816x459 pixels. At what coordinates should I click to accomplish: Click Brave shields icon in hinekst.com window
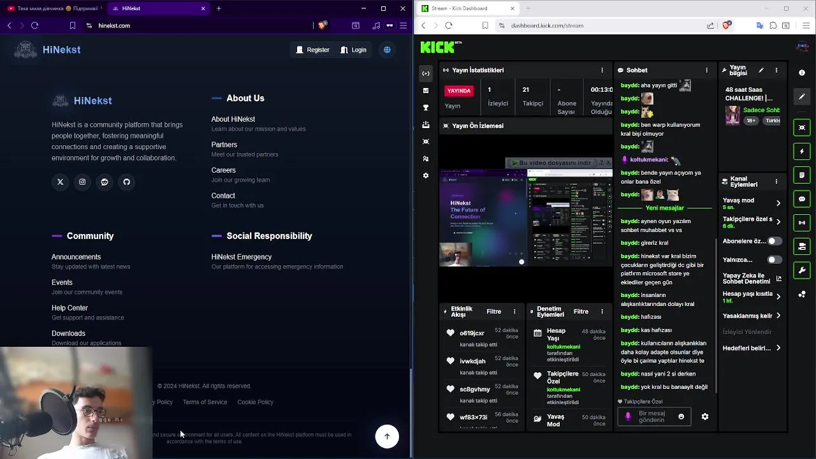pyautogui.click(x=323, y=25)
